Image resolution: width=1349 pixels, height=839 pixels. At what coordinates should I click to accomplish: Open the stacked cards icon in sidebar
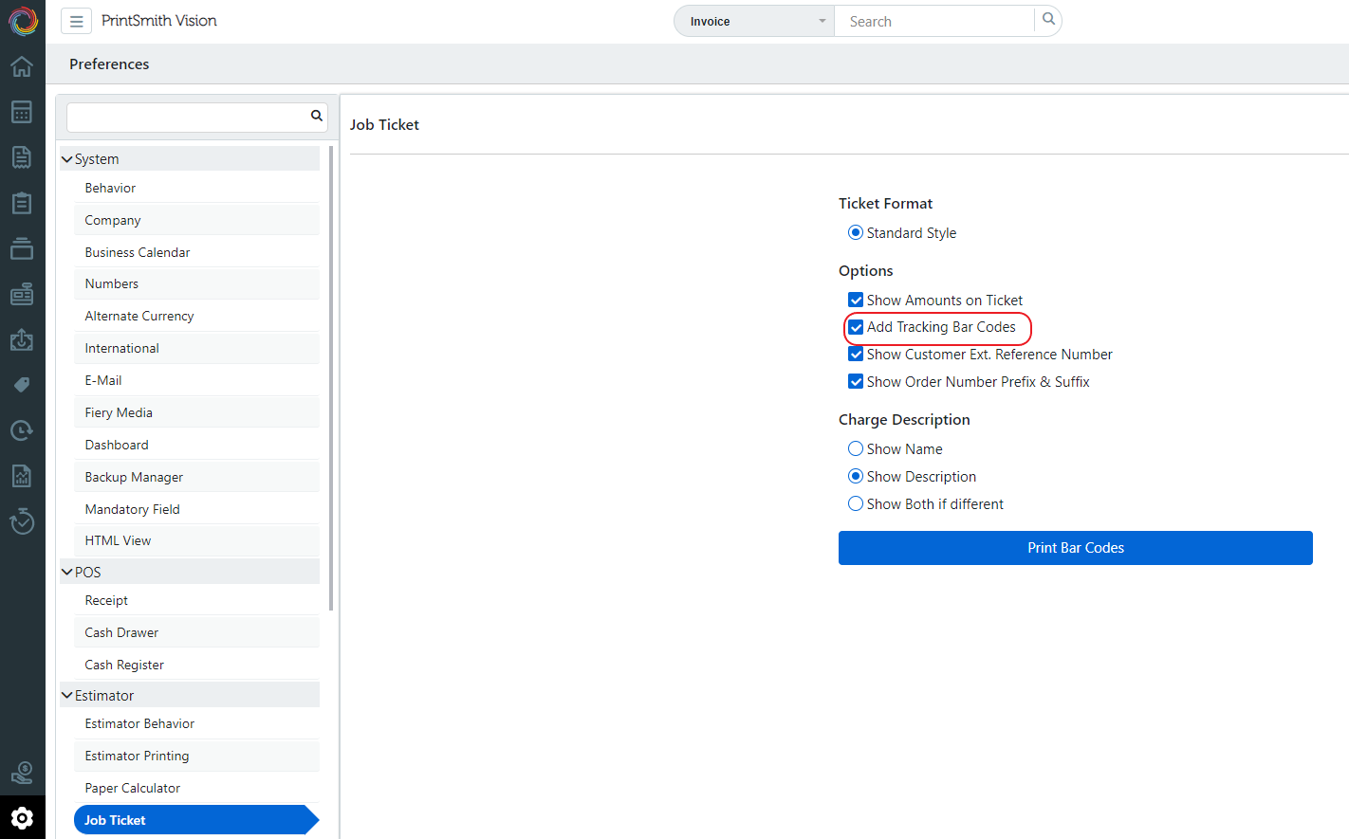22,248
